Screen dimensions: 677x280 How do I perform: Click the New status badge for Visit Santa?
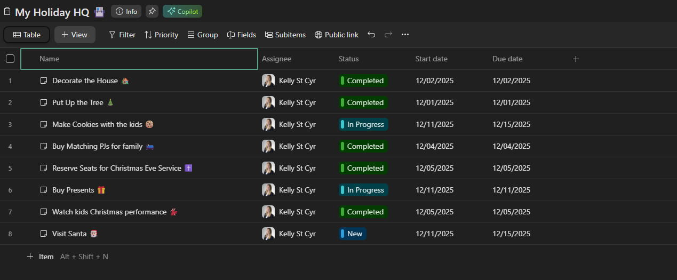pos(353,234)
